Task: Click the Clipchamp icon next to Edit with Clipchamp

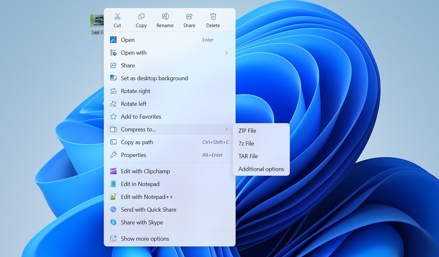Action: pyautogui.click(x=113, y=171)
